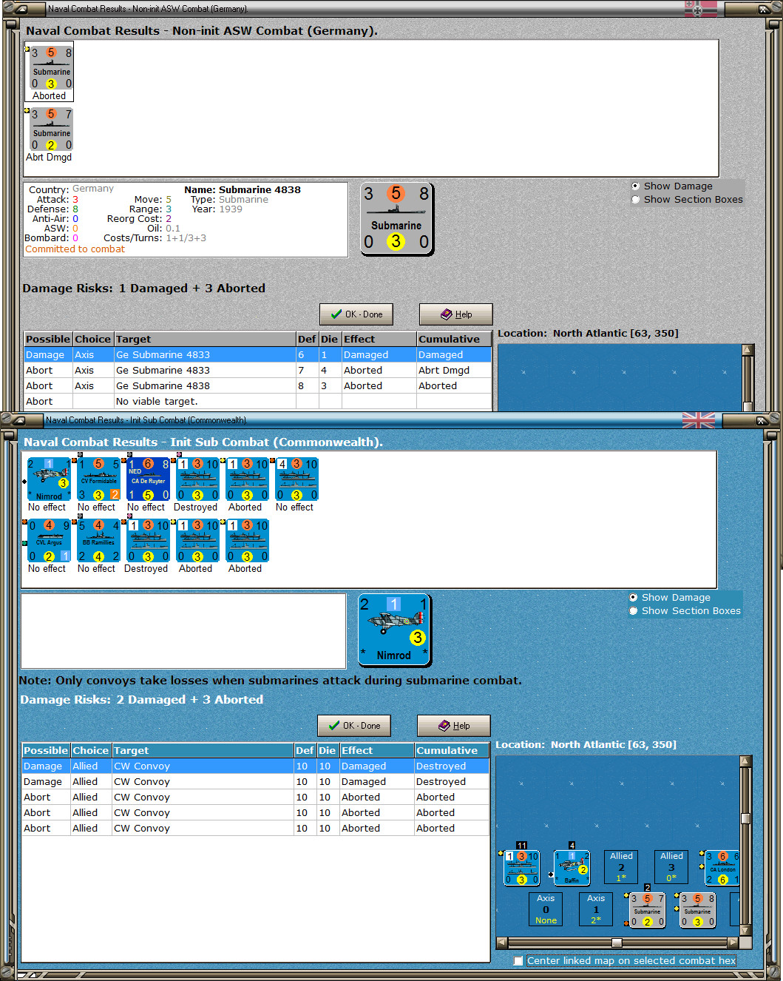Select the Aborted Submarine 3-5-8 counter
Screen dimensions: 783x981
click(x=51, y=68)
